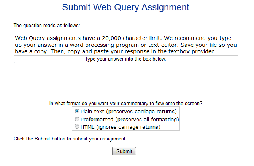Click the answer box resize grip
Screen dimensions: 254x166
[x=233, y=96]
